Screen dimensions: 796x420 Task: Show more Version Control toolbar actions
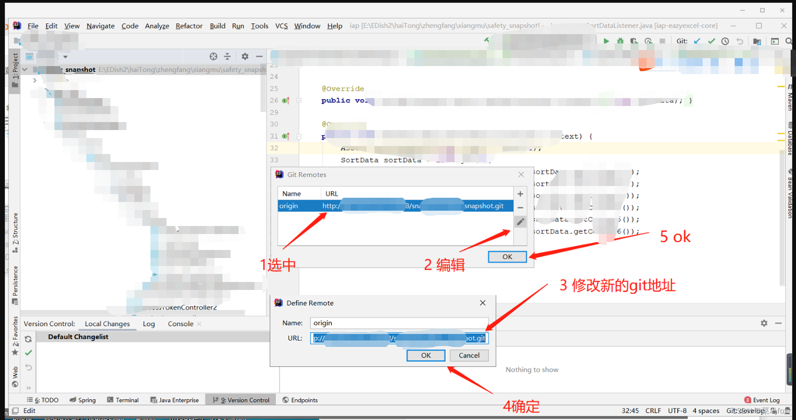pyautogui.click(x=28, y=387)
